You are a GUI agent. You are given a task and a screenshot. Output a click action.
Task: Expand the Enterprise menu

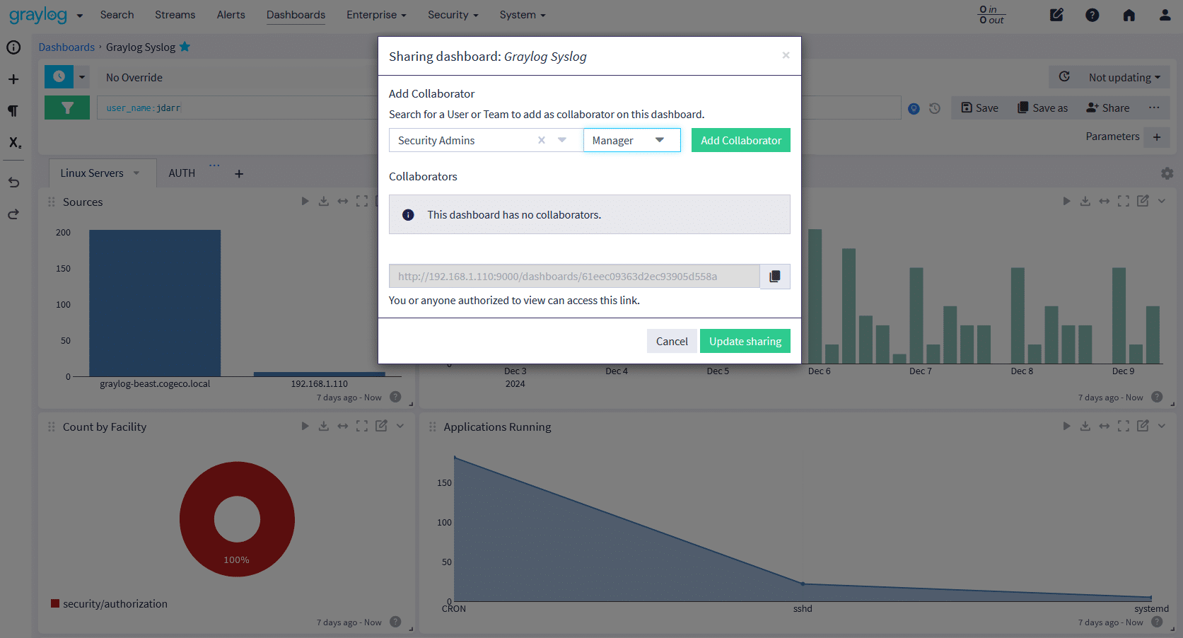[x=376, y=15]
